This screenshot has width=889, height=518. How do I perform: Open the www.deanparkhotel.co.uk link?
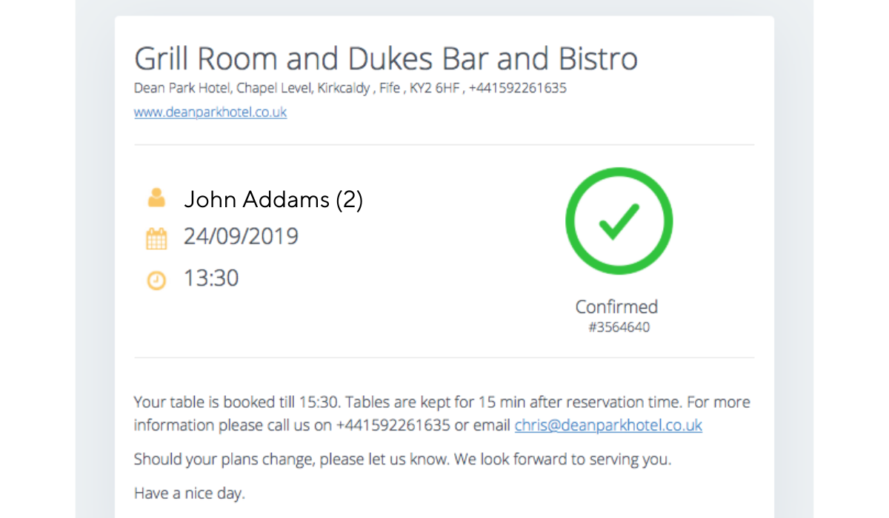coord(210,112)
